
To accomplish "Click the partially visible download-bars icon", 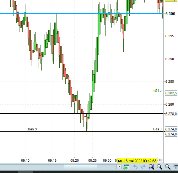I will [x=175, y=167].
